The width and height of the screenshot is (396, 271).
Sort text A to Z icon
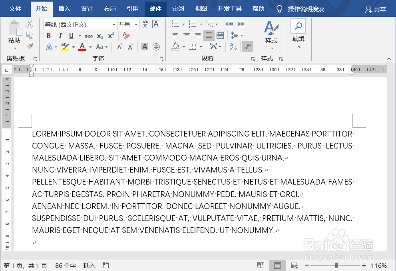(233, 46)
